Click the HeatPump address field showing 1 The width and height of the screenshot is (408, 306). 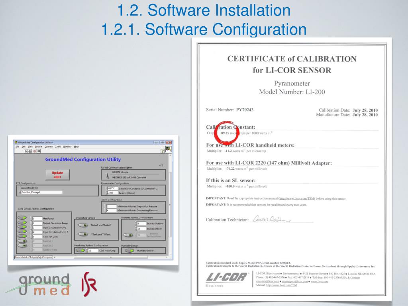tap(37, 219)
